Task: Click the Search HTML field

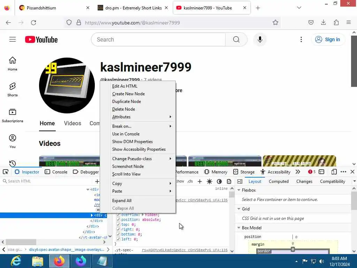Action: tap(47, 181)
